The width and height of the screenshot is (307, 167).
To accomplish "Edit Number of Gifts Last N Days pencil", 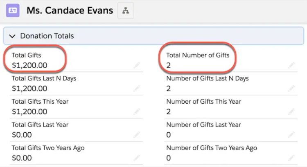I will coord(291,89).
